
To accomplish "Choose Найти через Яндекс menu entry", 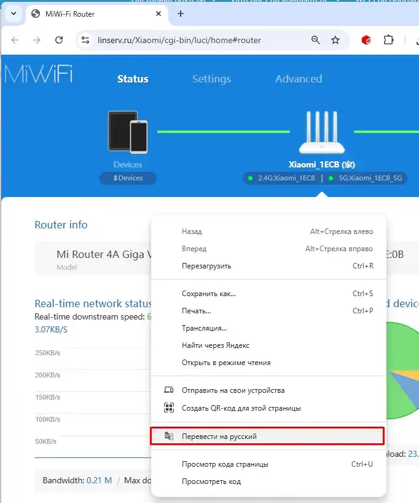I will [x=268, y=345].
